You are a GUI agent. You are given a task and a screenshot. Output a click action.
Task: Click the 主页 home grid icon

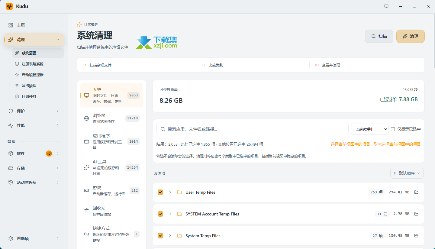(11, 25)
